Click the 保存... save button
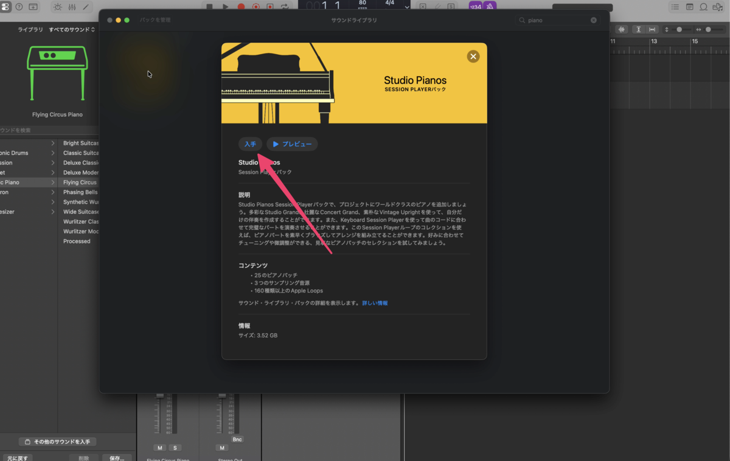 [117, 458]
